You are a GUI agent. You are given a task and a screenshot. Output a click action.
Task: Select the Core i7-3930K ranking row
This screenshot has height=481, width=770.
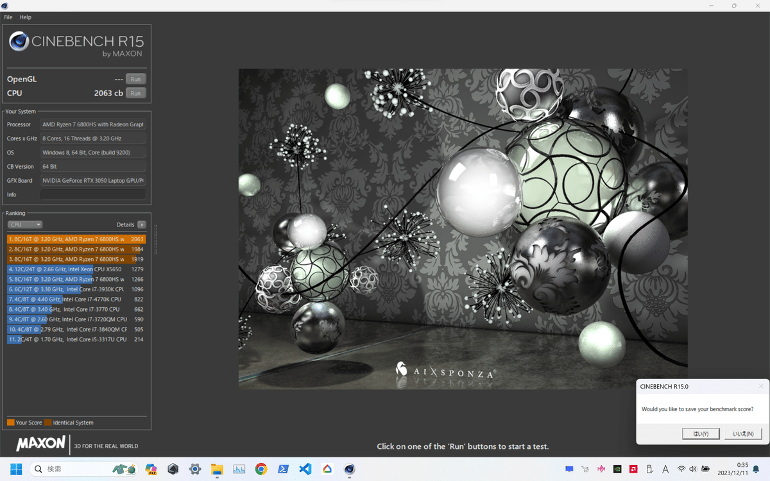pyautogui.click(x=76, y=289)
